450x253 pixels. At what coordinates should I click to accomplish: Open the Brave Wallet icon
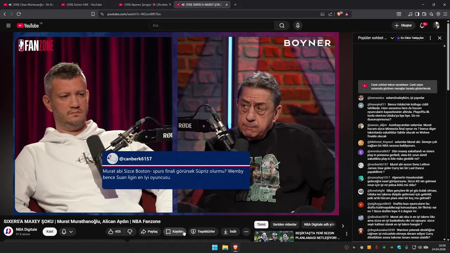click(x=424, y=14)
